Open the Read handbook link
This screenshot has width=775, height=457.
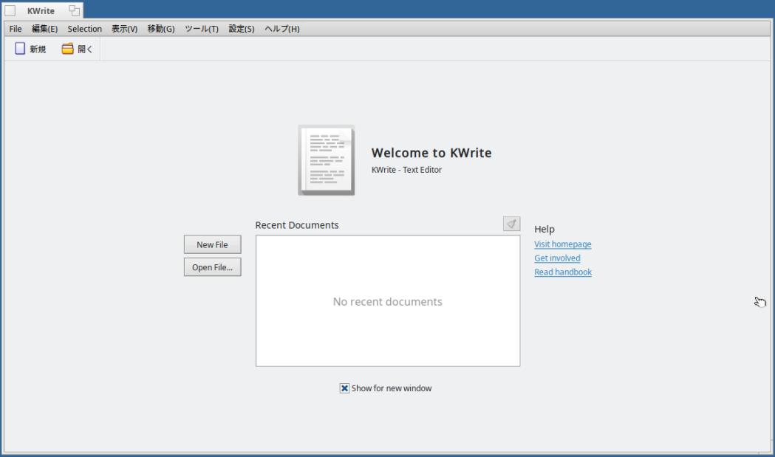[x=562, y=272]
